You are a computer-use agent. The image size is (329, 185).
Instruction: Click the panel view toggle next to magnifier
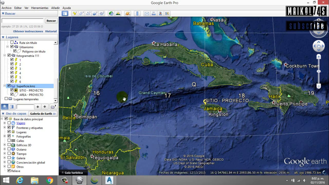click(12, 107)
